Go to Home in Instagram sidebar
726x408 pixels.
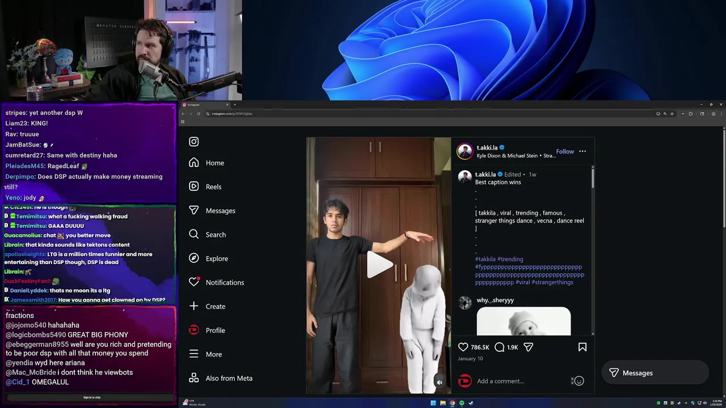(207, 163)
